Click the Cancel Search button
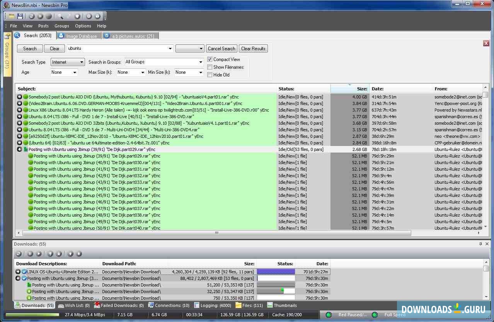494x322 pixels. point(221,49)
